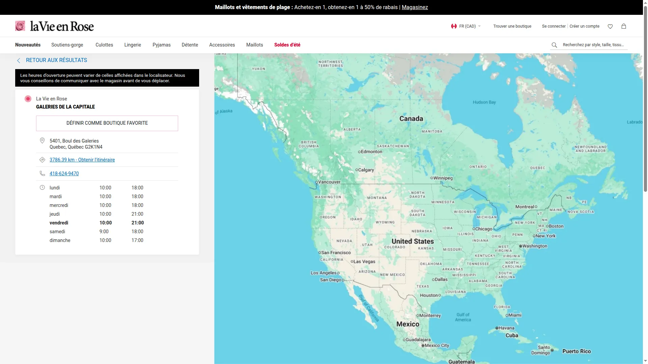This screenshot has width=648, height=364.
Task: Open the Culottes menu
Action: tap(104, 45)
